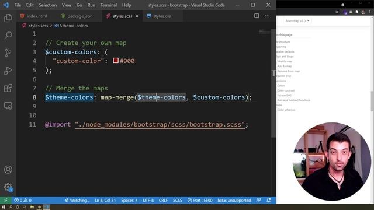Open the editor More Actions menu
This screenshot has height=210, width=374.
(x=267, y=16)
